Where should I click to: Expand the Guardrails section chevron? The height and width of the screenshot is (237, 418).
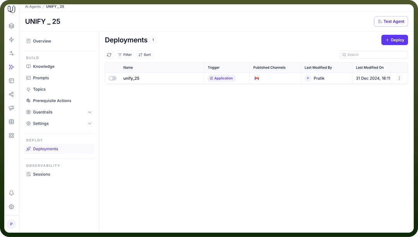click(90, 112)
